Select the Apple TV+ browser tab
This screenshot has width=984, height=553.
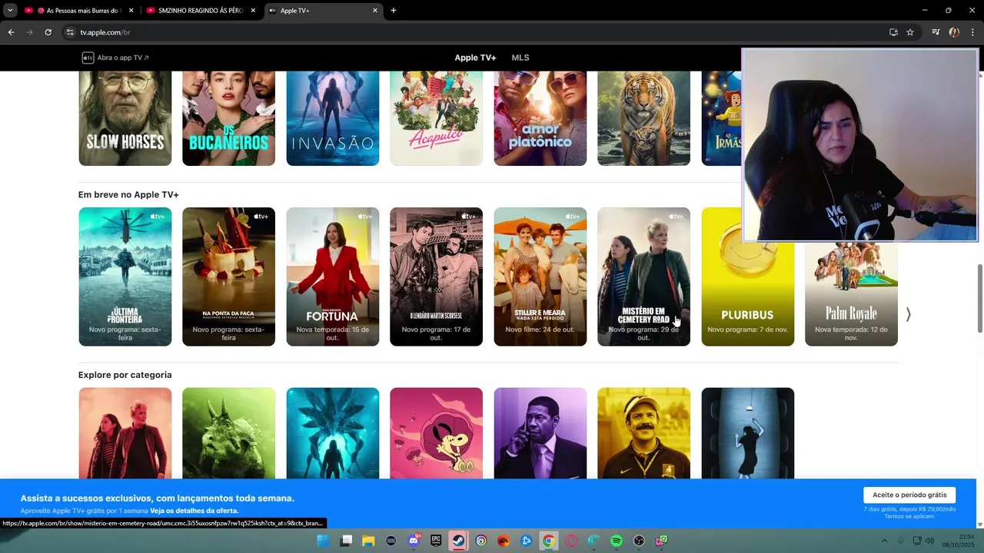tap(323, 11)
